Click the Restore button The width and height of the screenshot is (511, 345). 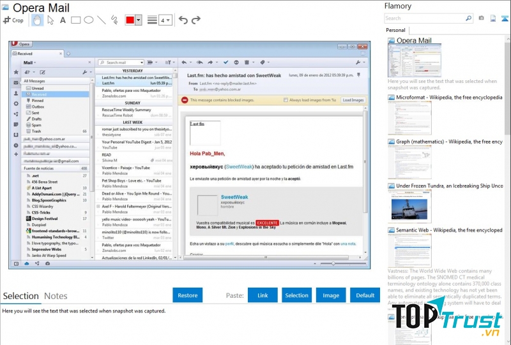187,295
